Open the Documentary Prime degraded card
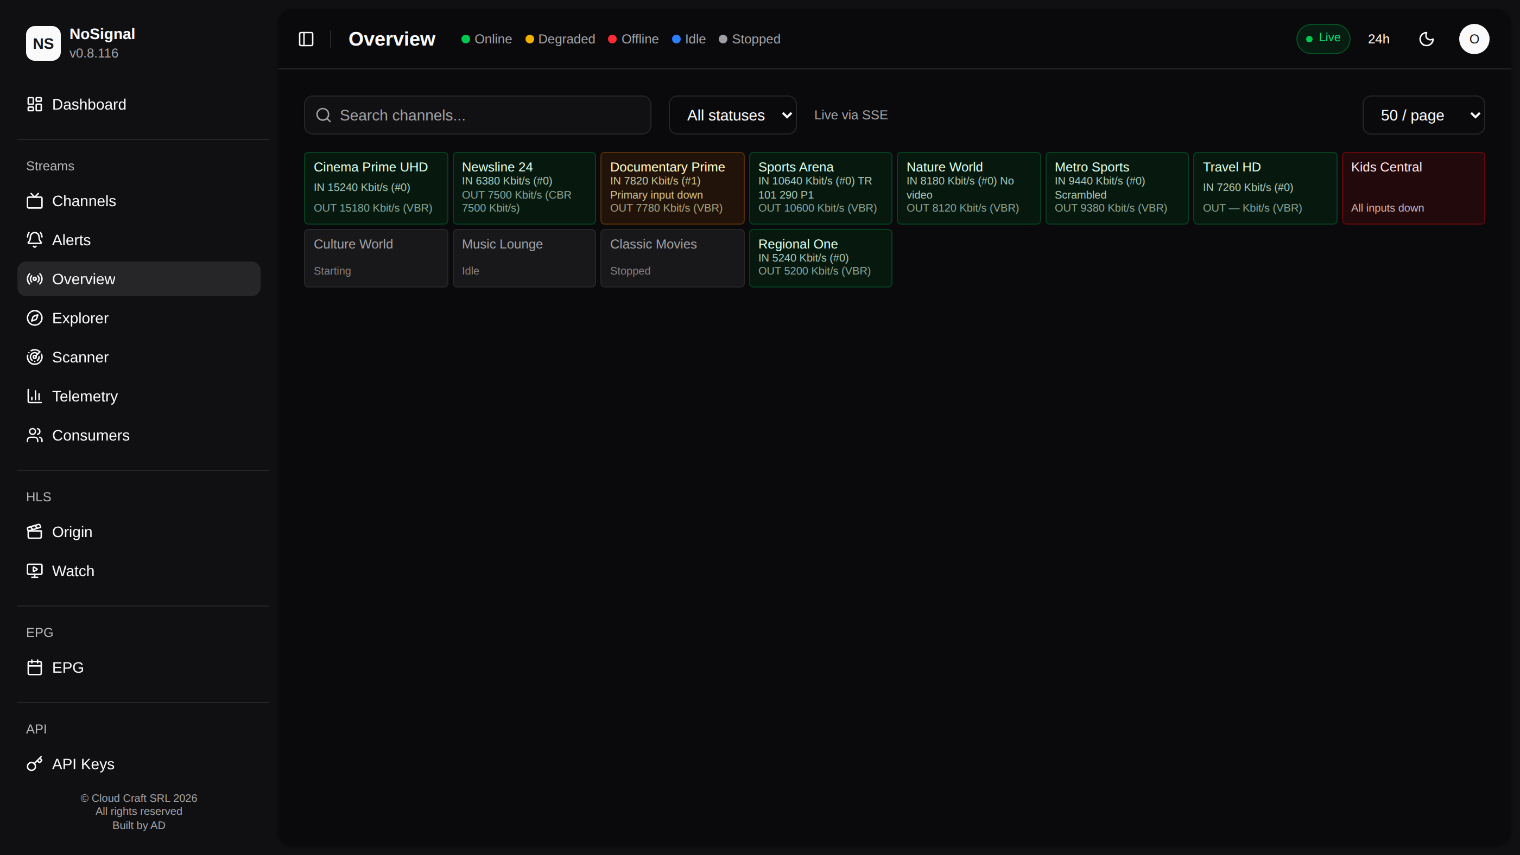1520x855 pixels. coord(672,188)
